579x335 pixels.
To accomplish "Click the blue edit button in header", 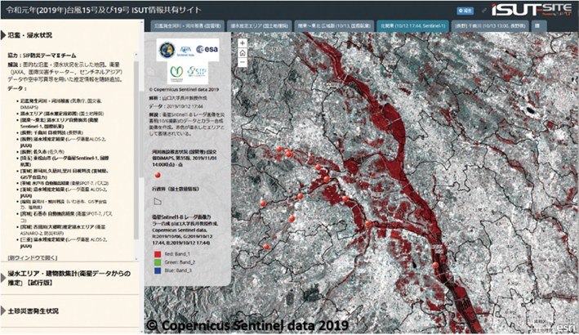I will [x=465, y=11].
